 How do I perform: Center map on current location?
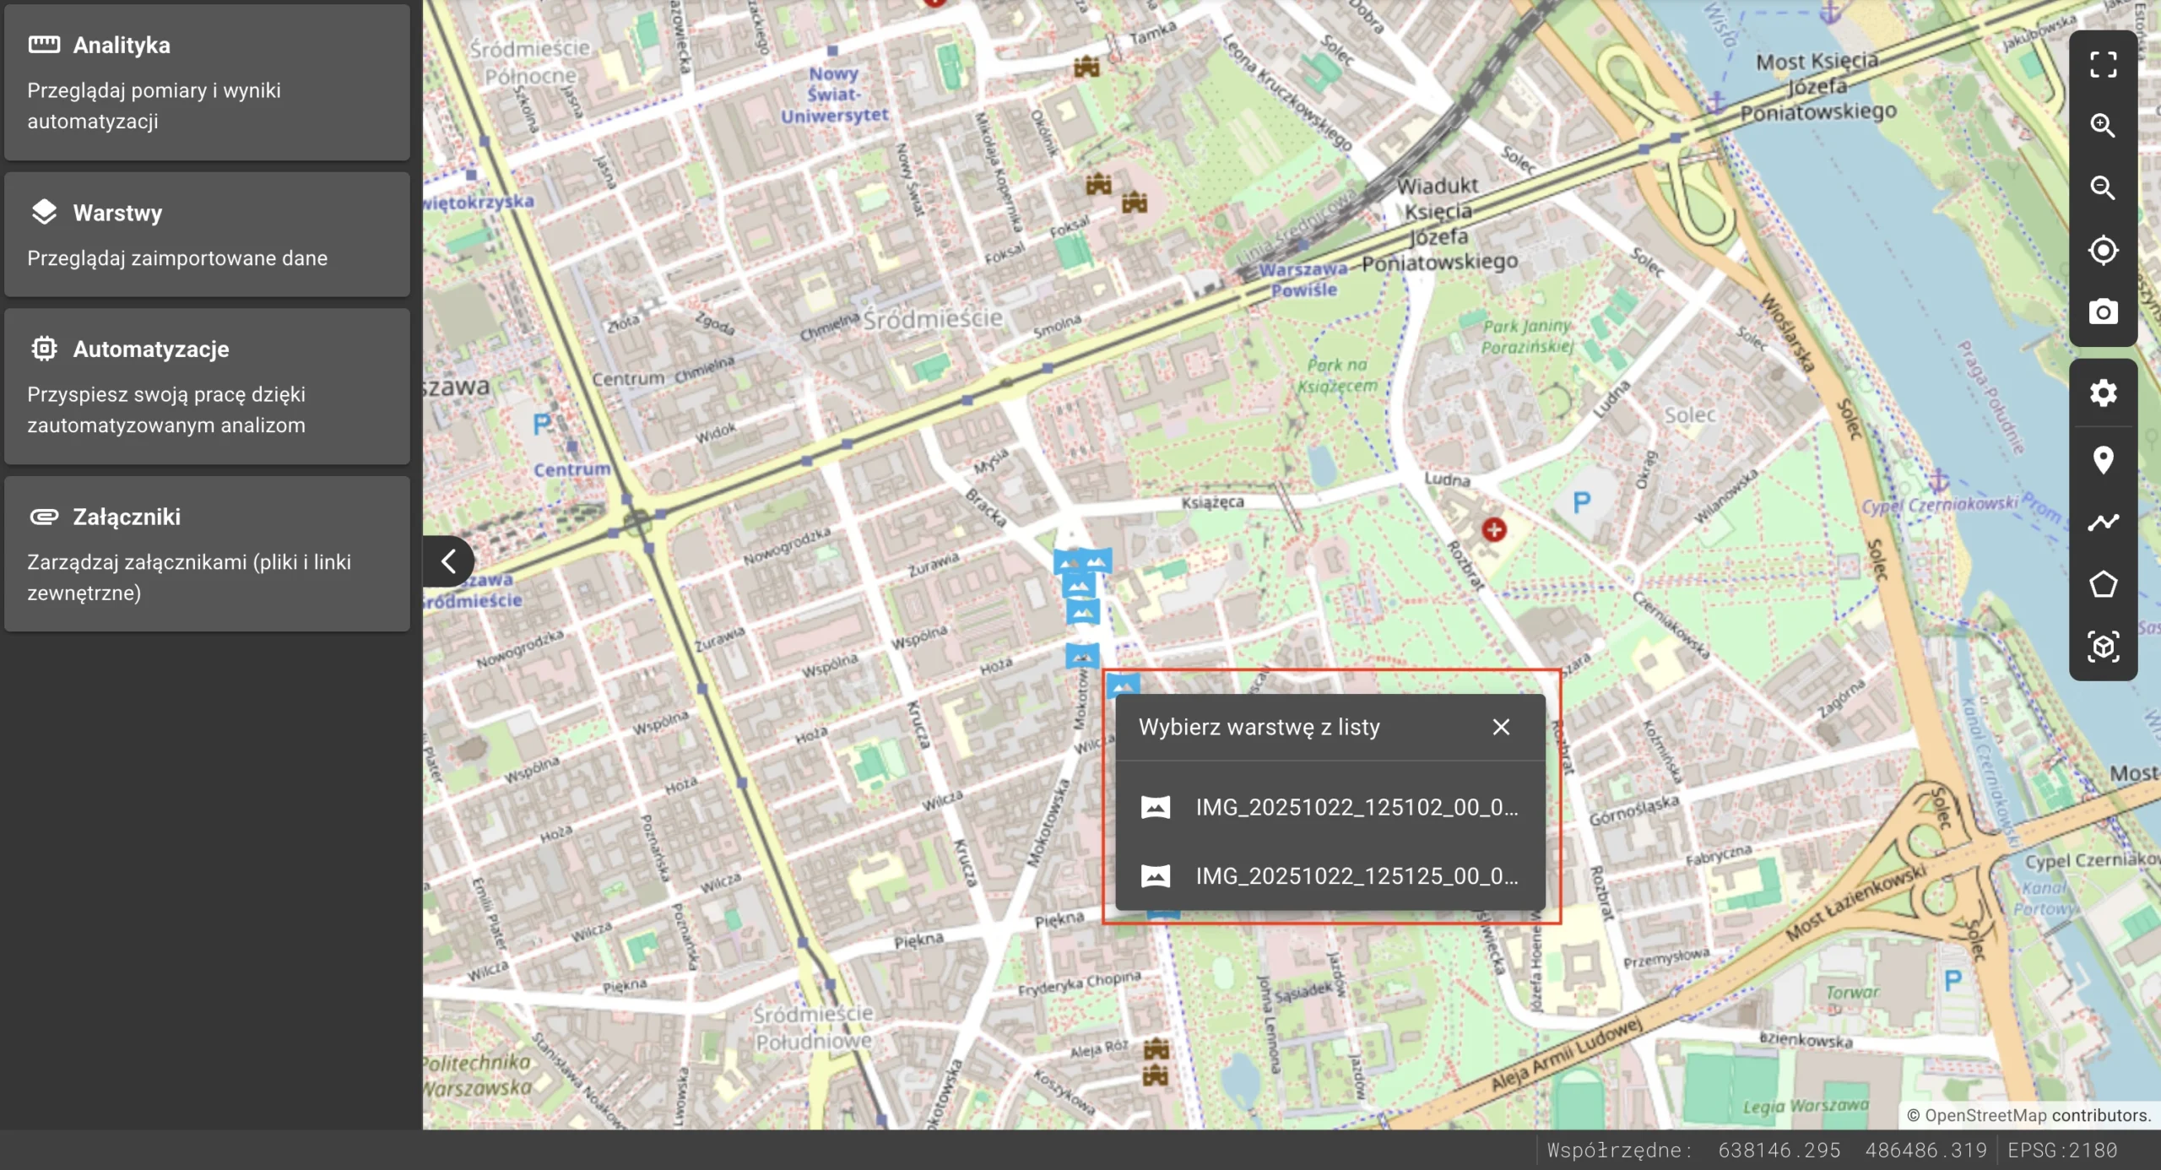tap(2103, 250)
